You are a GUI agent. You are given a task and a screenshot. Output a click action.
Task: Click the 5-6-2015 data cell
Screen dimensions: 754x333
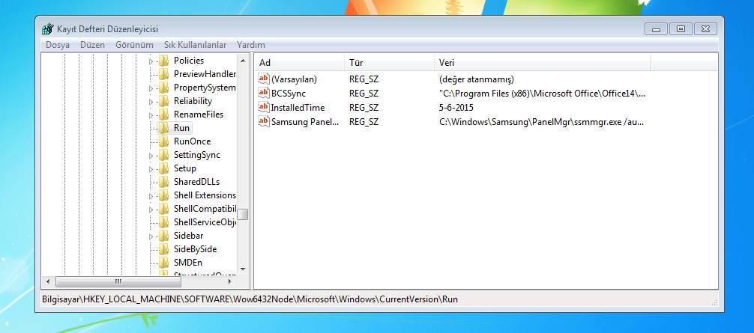point(456,108)
